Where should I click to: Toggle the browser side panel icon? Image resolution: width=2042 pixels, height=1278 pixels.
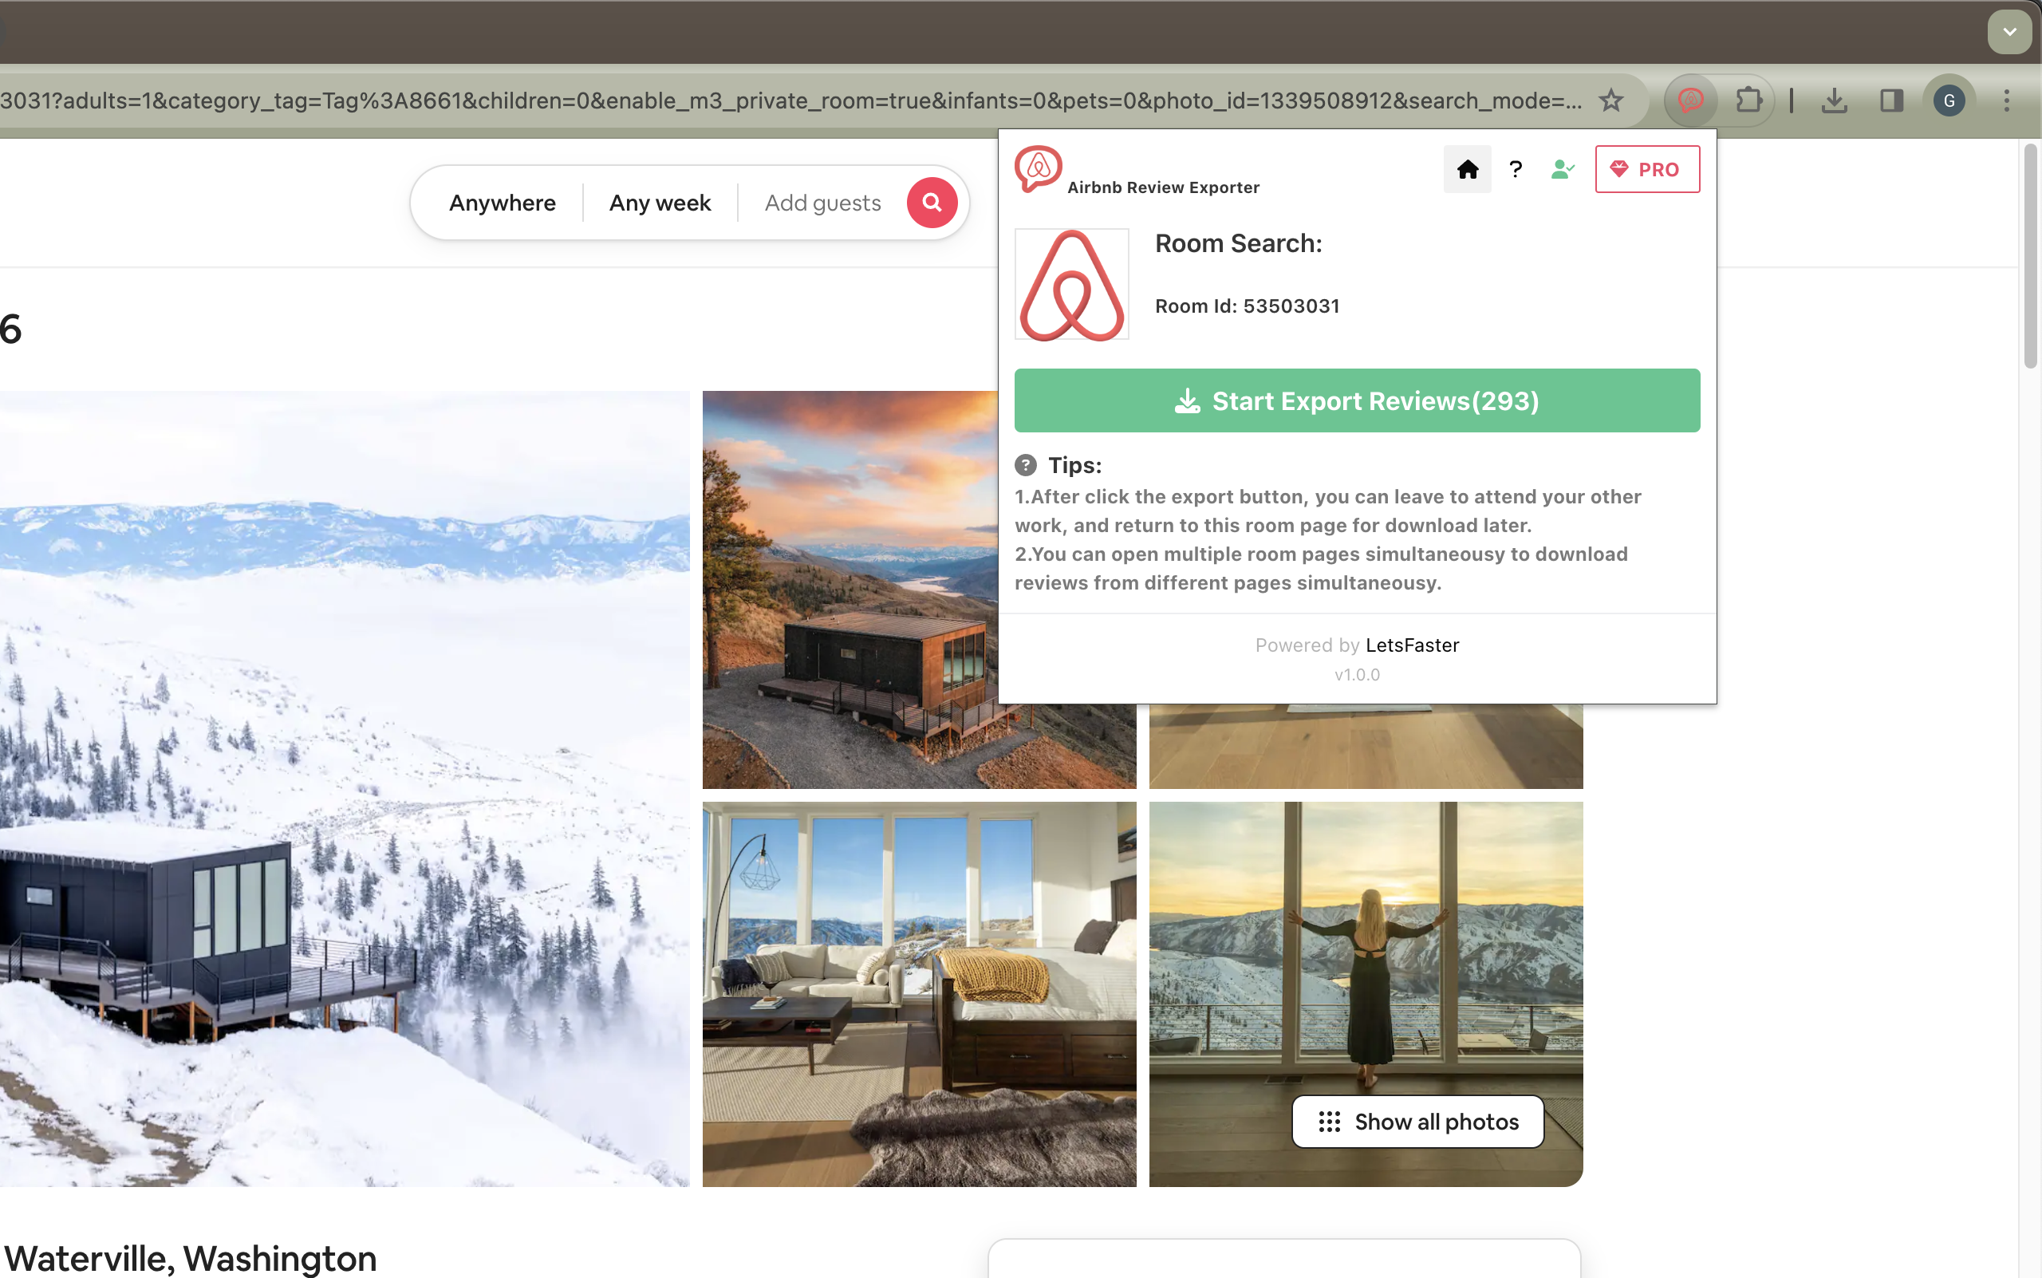point(1891,101)
